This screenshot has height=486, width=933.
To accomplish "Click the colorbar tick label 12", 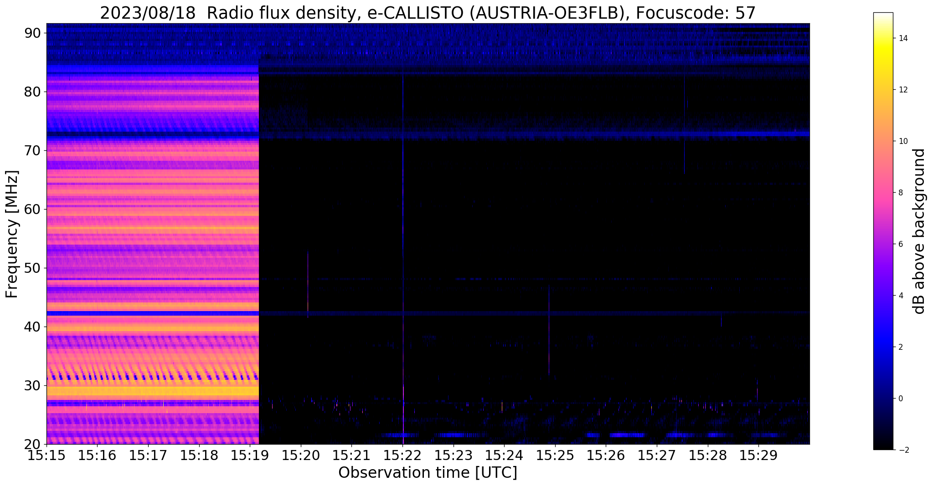I will tap(902, 90).
